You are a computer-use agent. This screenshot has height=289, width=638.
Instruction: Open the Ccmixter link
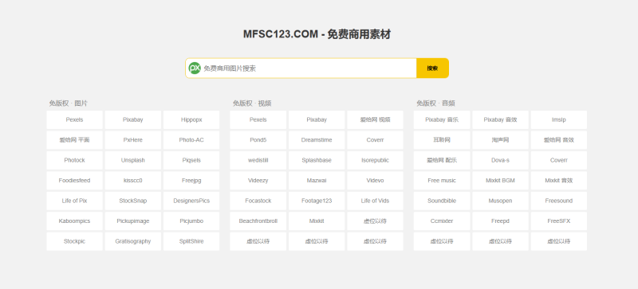coord(442,221)
